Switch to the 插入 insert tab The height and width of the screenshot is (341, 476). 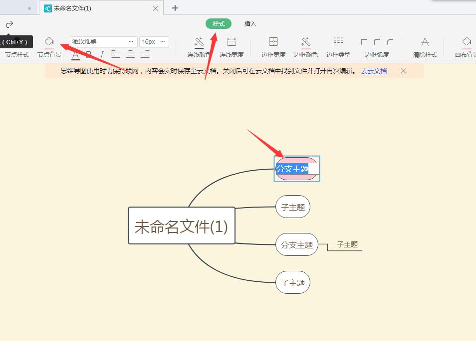click(x=250, y=23)
